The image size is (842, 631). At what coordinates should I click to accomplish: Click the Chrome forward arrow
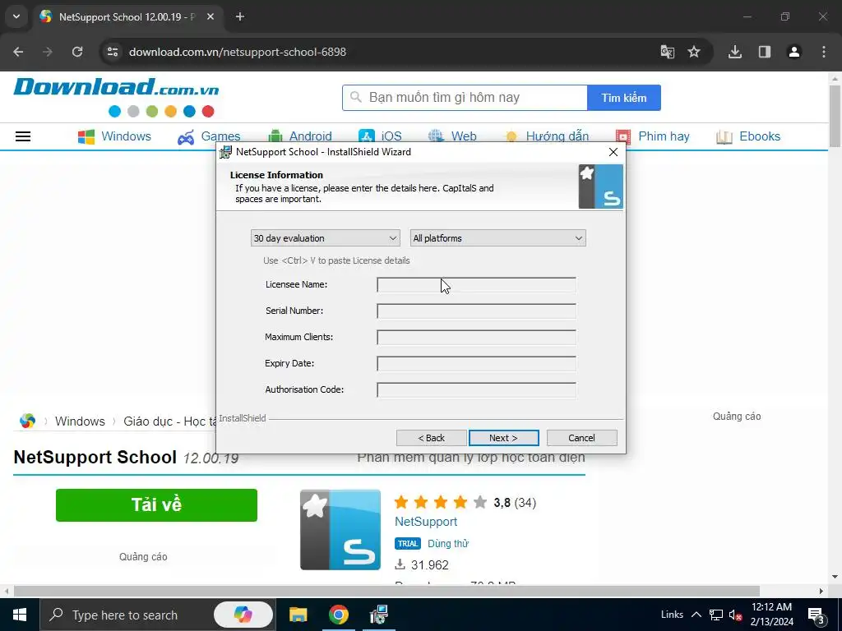[x=48, y=52]
